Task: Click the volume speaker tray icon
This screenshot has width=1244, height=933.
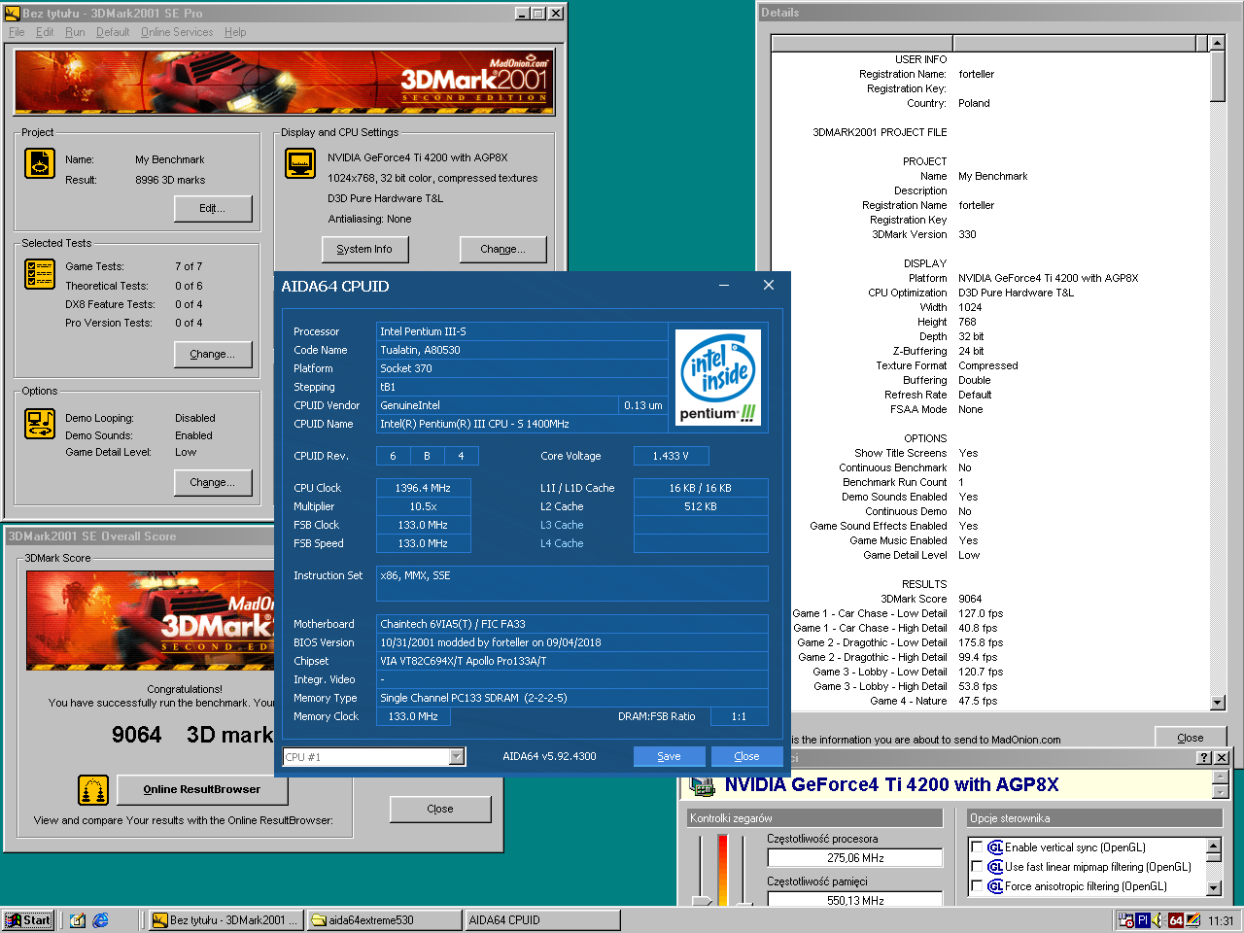Action: click(x=1158, y=920)
